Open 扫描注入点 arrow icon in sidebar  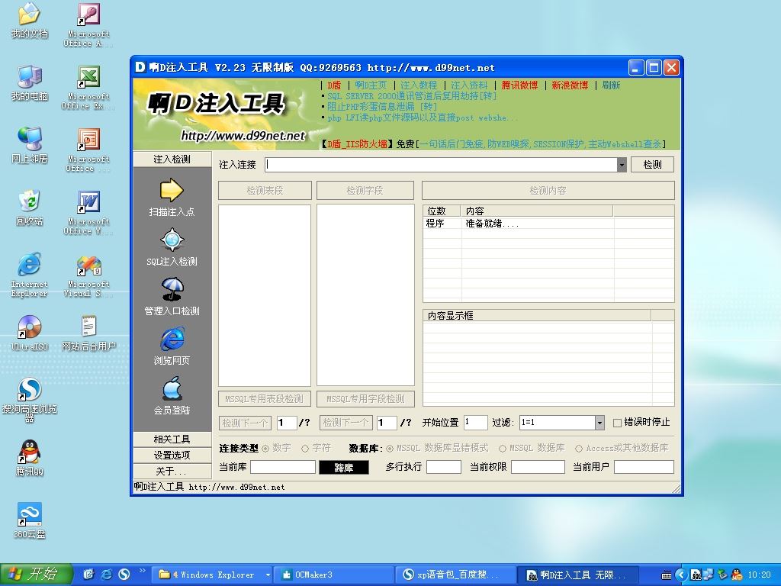(x=172, y=190)
